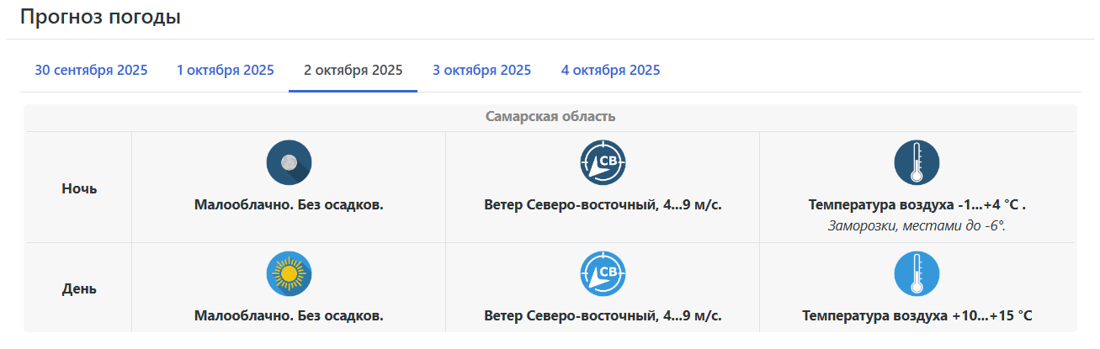Screen dimensions: 1100x349
Task: Click the frost warning Заморозки note
Action: click(917, 225)
